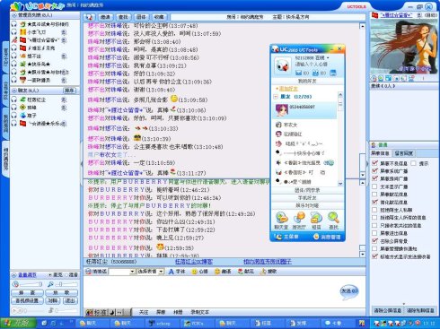Toggle the 去除公屏背景 checkbox
Screen dimensions: 440x329
[374, 241]
